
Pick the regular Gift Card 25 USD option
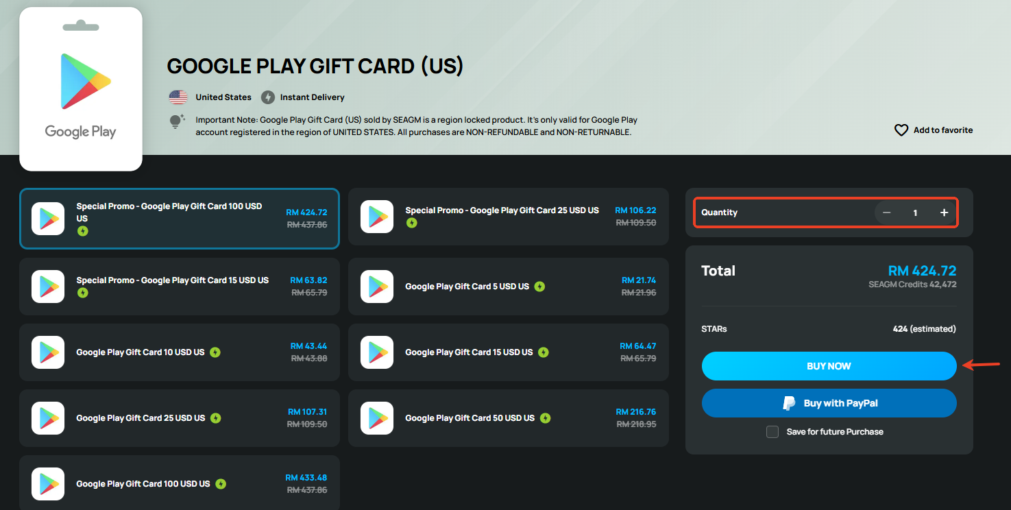[180, 418]
